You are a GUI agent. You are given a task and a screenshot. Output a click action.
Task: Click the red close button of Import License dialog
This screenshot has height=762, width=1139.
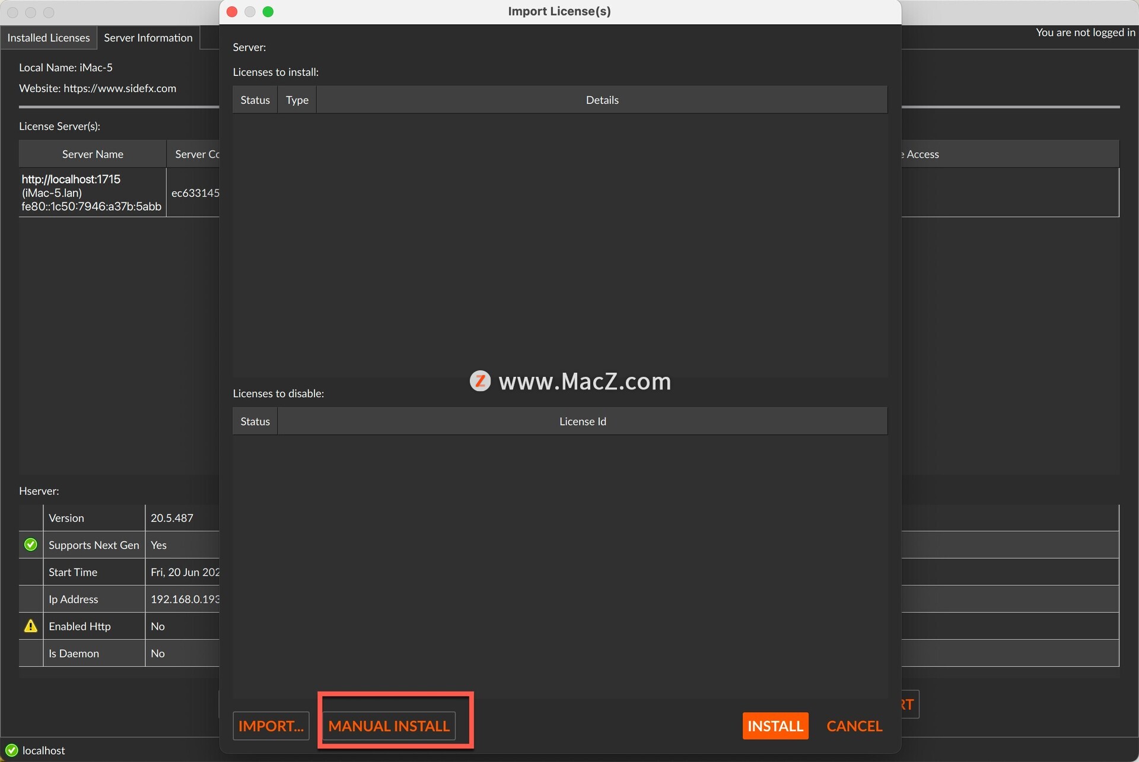point(232,12)
